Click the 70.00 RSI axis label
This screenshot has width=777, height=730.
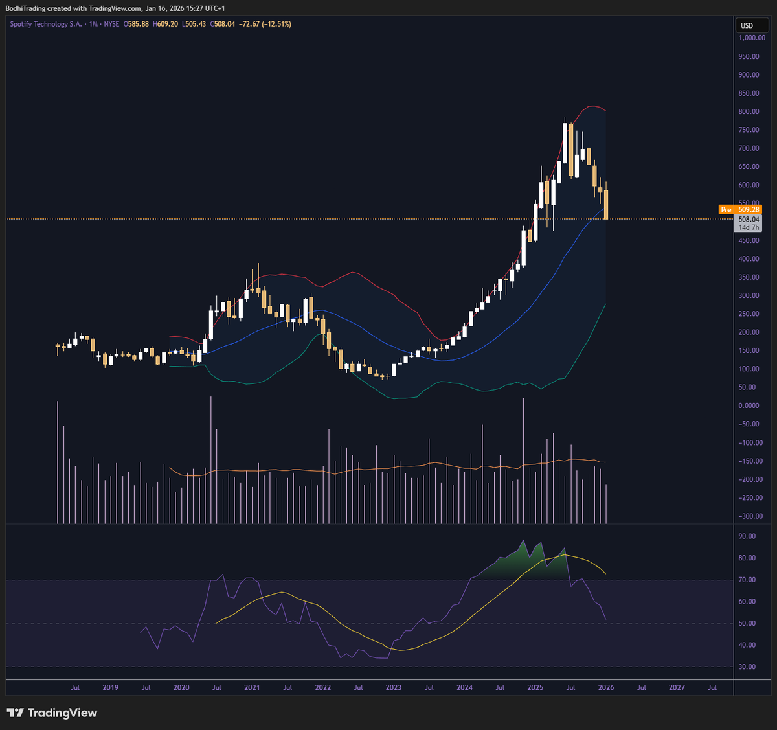tap(747, 580)
